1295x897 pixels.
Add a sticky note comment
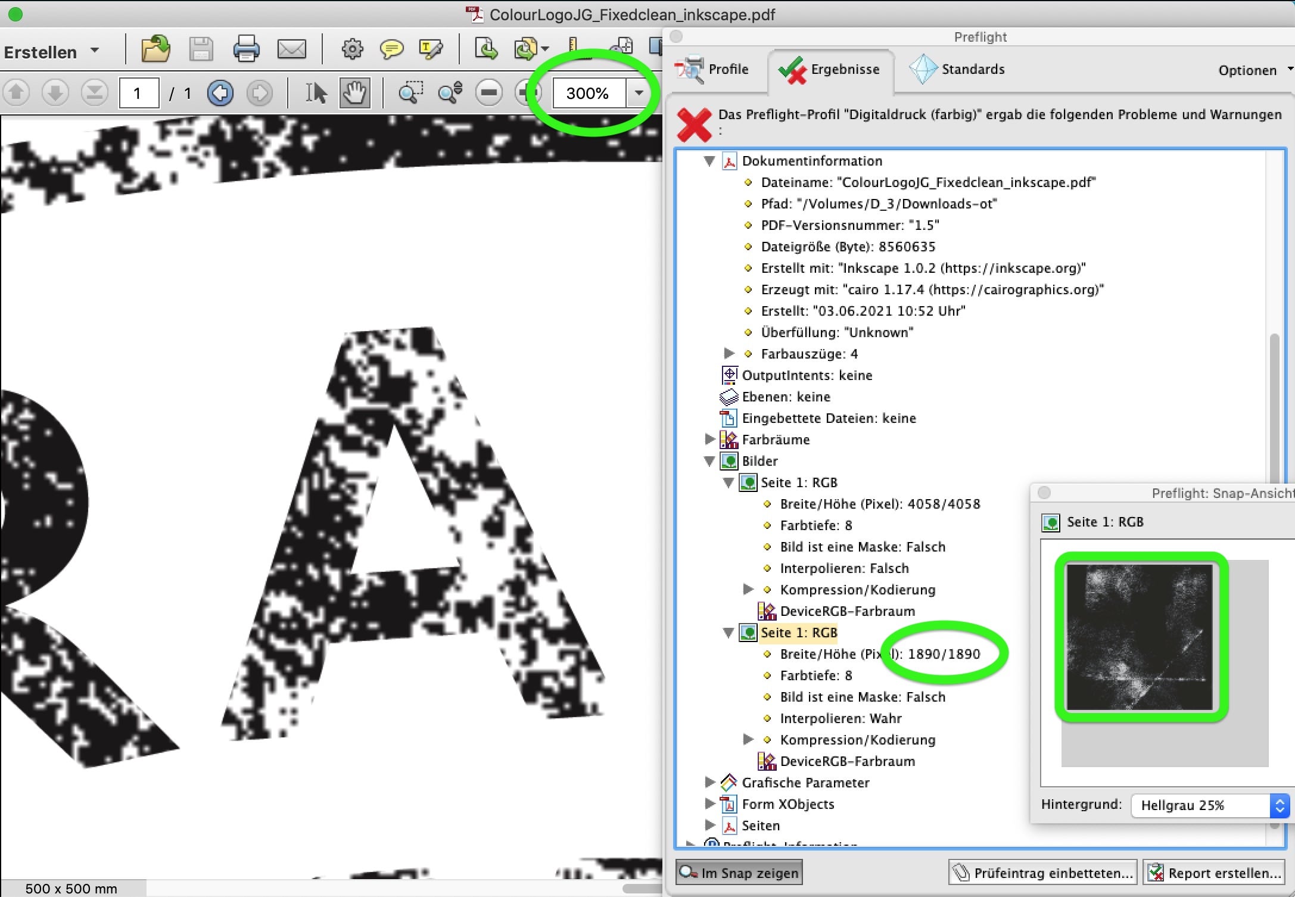point(391,49)
